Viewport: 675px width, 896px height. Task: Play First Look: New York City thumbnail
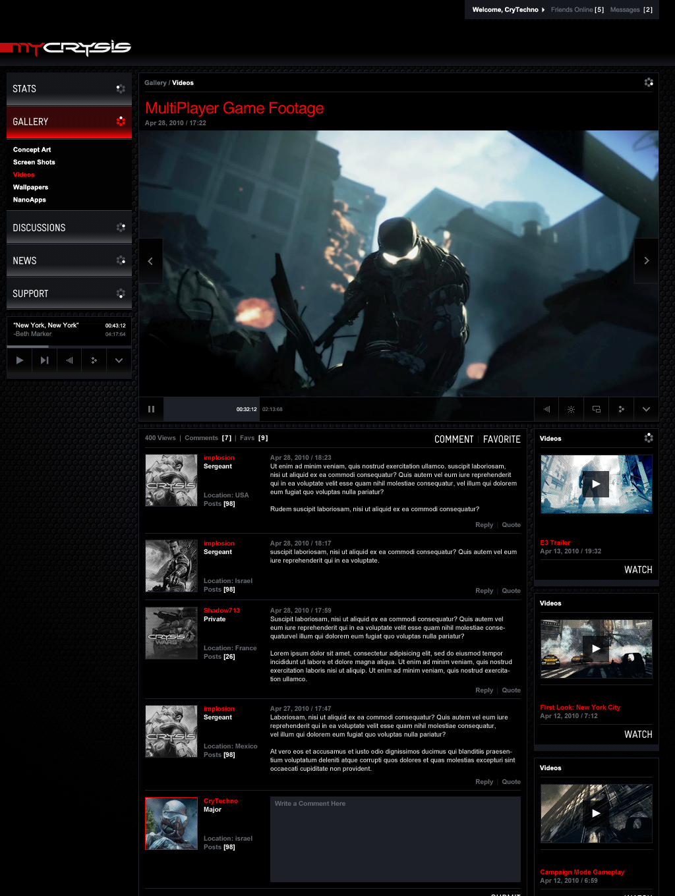point(596,649)
